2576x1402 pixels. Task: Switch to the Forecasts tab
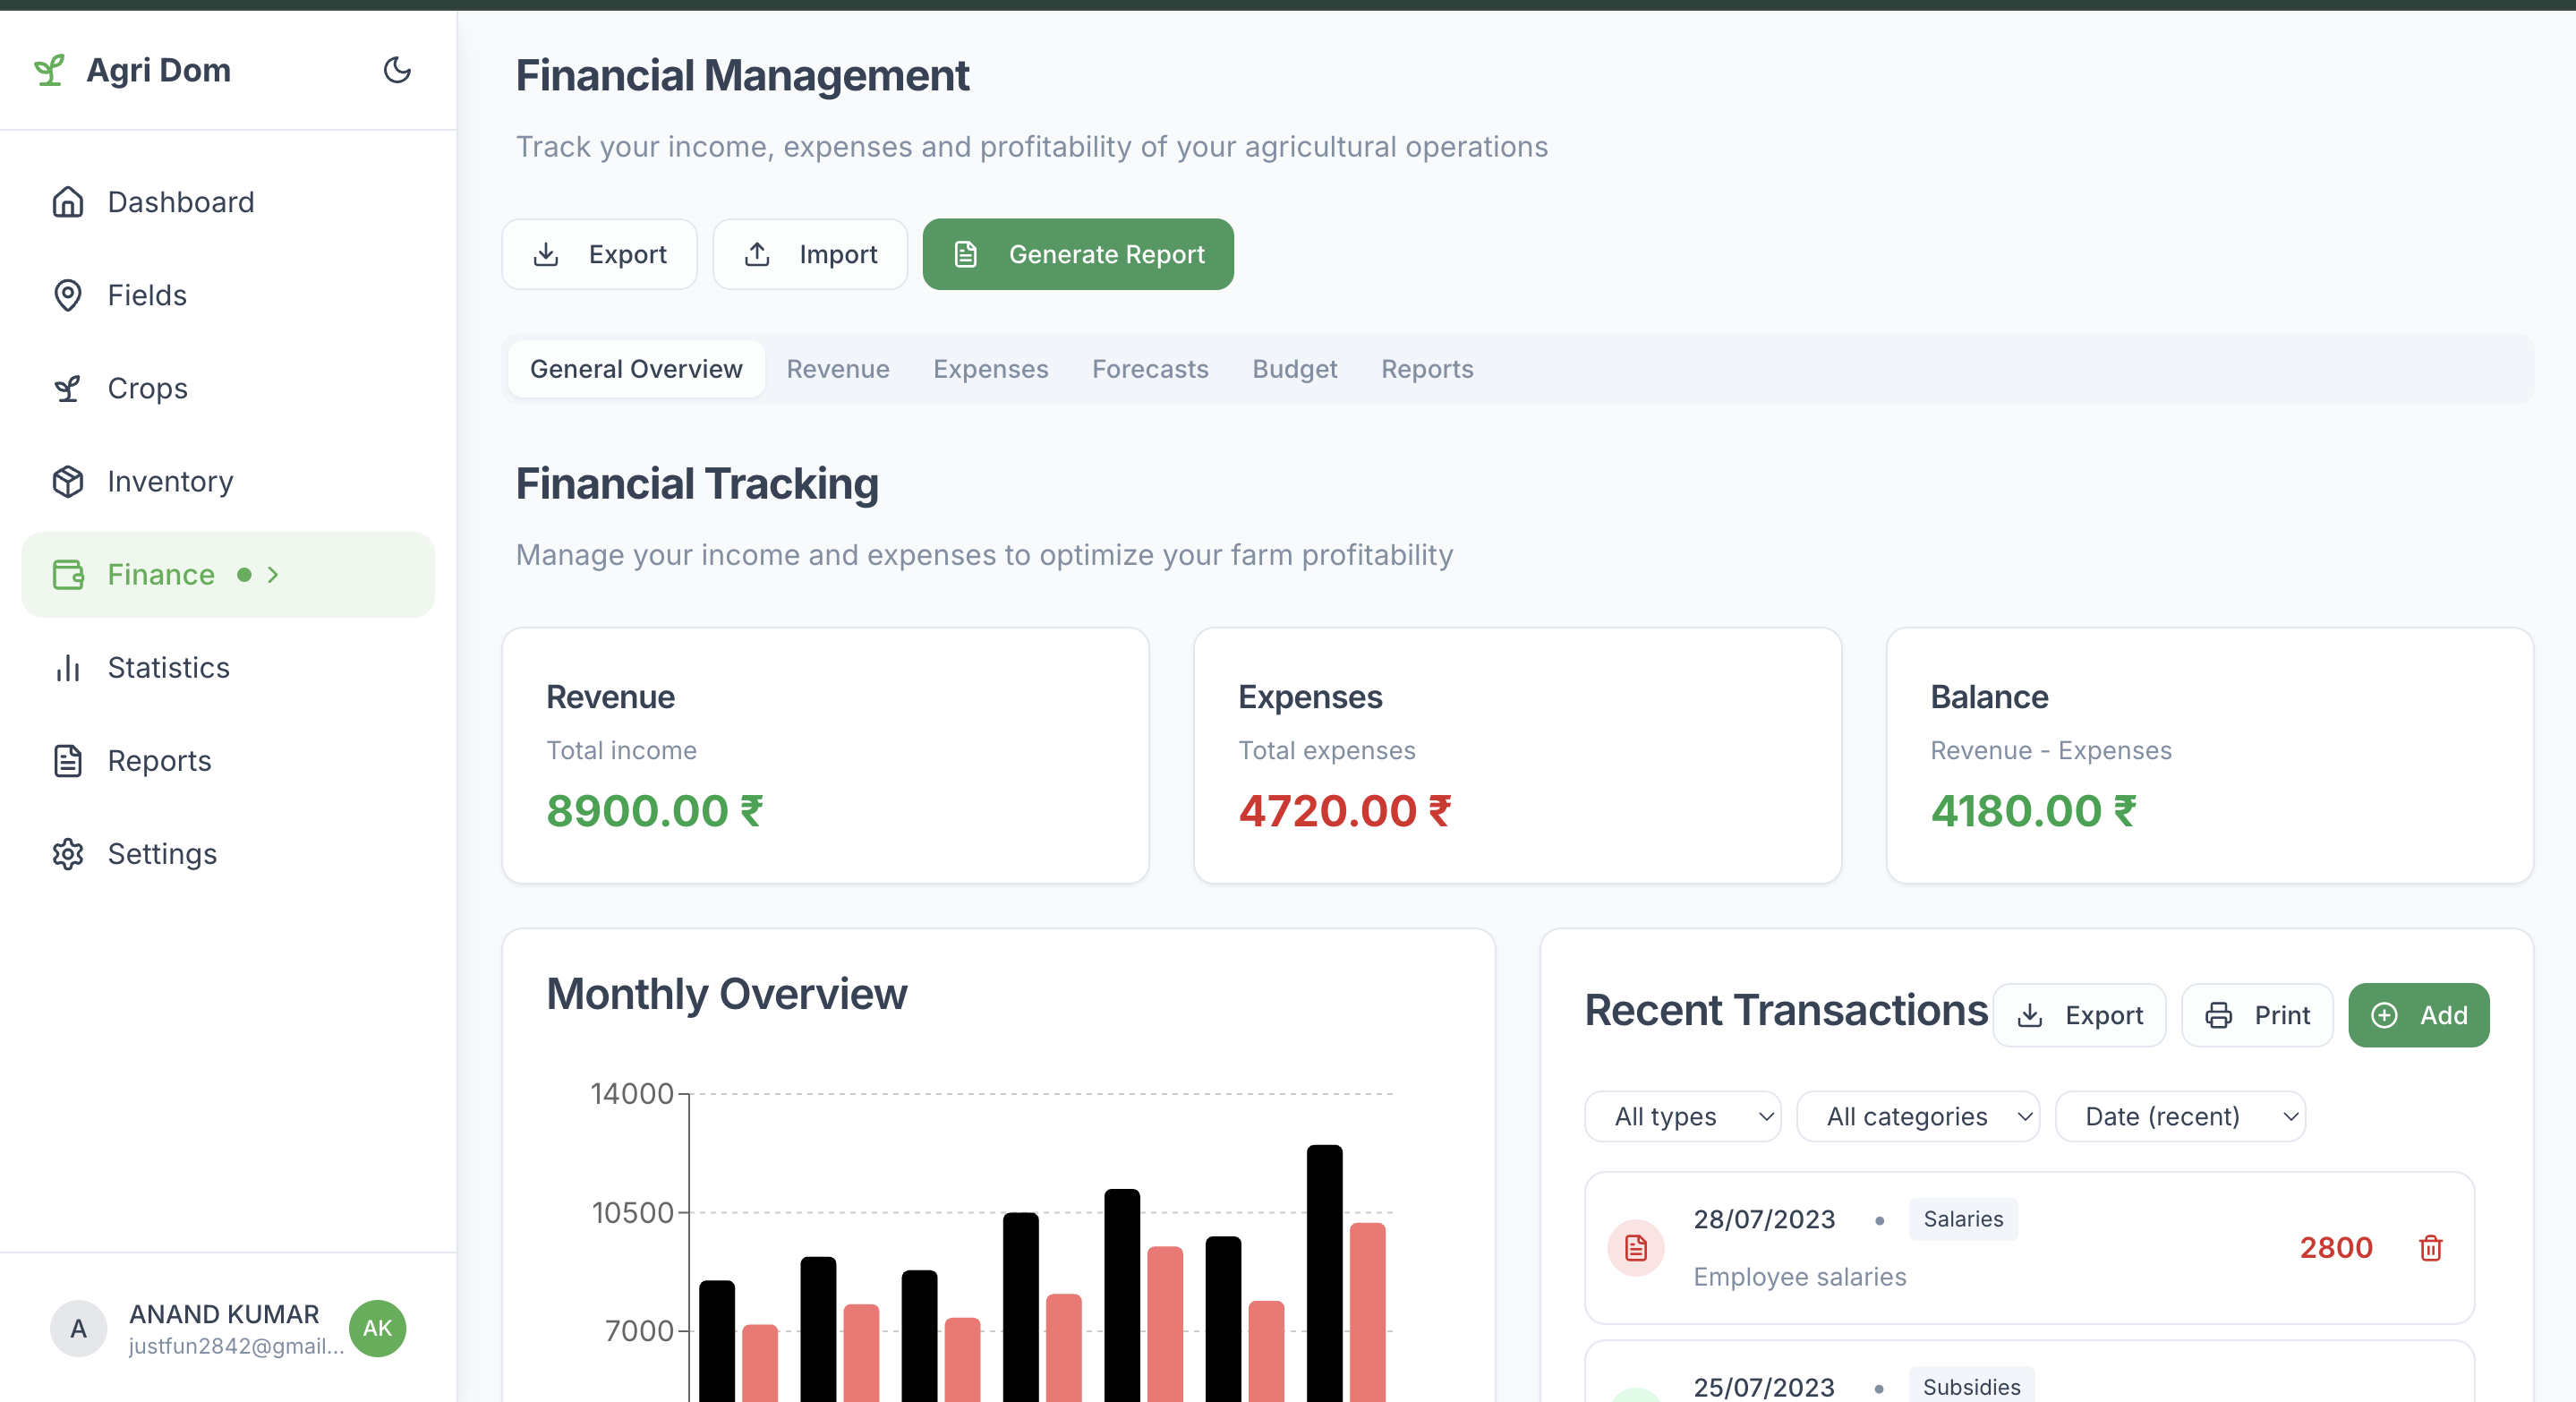pyautogui.click(x=1150, y=369)
